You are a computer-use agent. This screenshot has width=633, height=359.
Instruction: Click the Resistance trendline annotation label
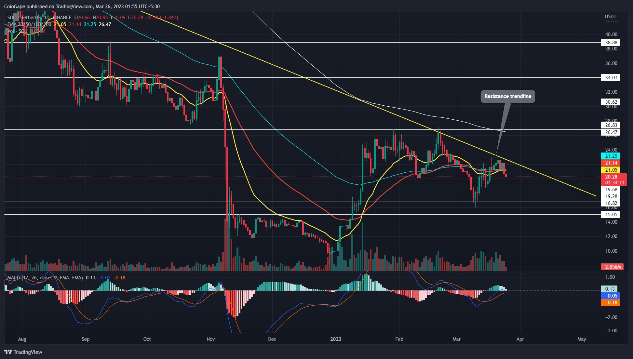pyautogui.click(x=507, y=96)
